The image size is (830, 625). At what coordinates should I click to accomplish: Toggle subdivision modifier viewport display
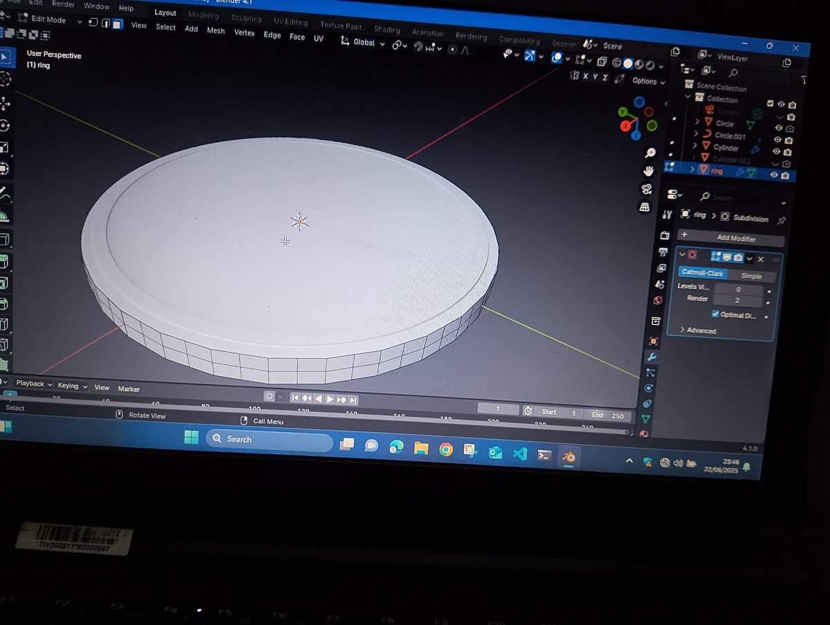727,257
